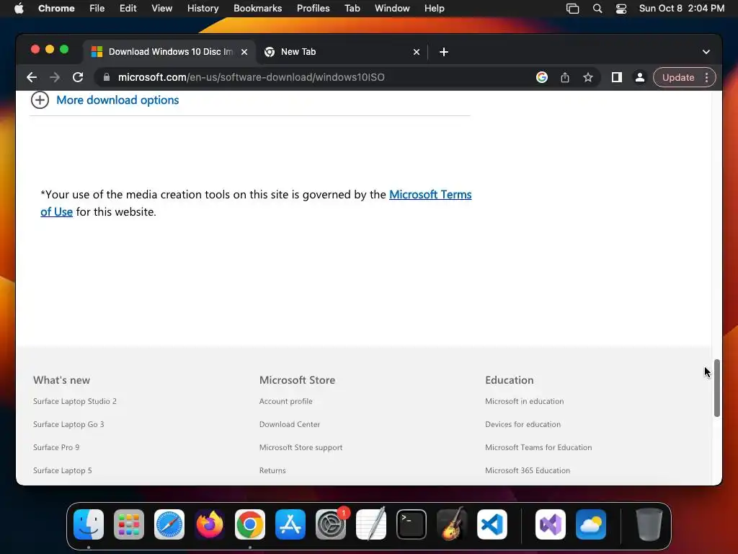This screenshot has height=554, width=738.
Task: Open the Download Center link
Action: pyautogui.click(x=290, y=424)
